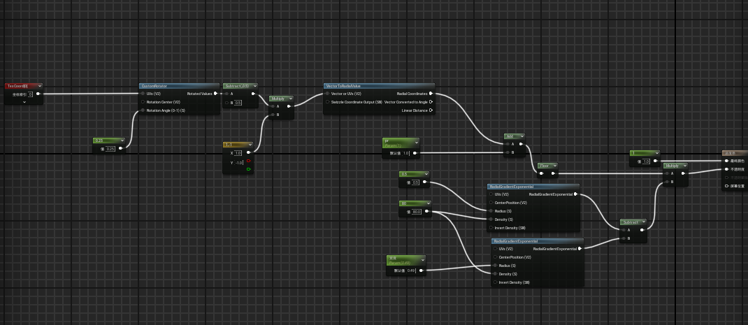
Task: Collapse the TexCoord node using its header chevron
Action: (x=38, y=85)
